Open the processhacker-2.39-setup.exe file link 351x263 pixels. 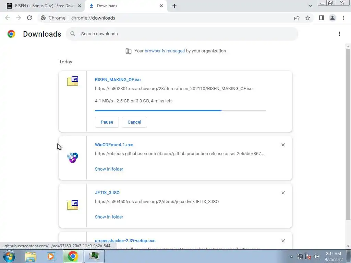tap(125, 241)
